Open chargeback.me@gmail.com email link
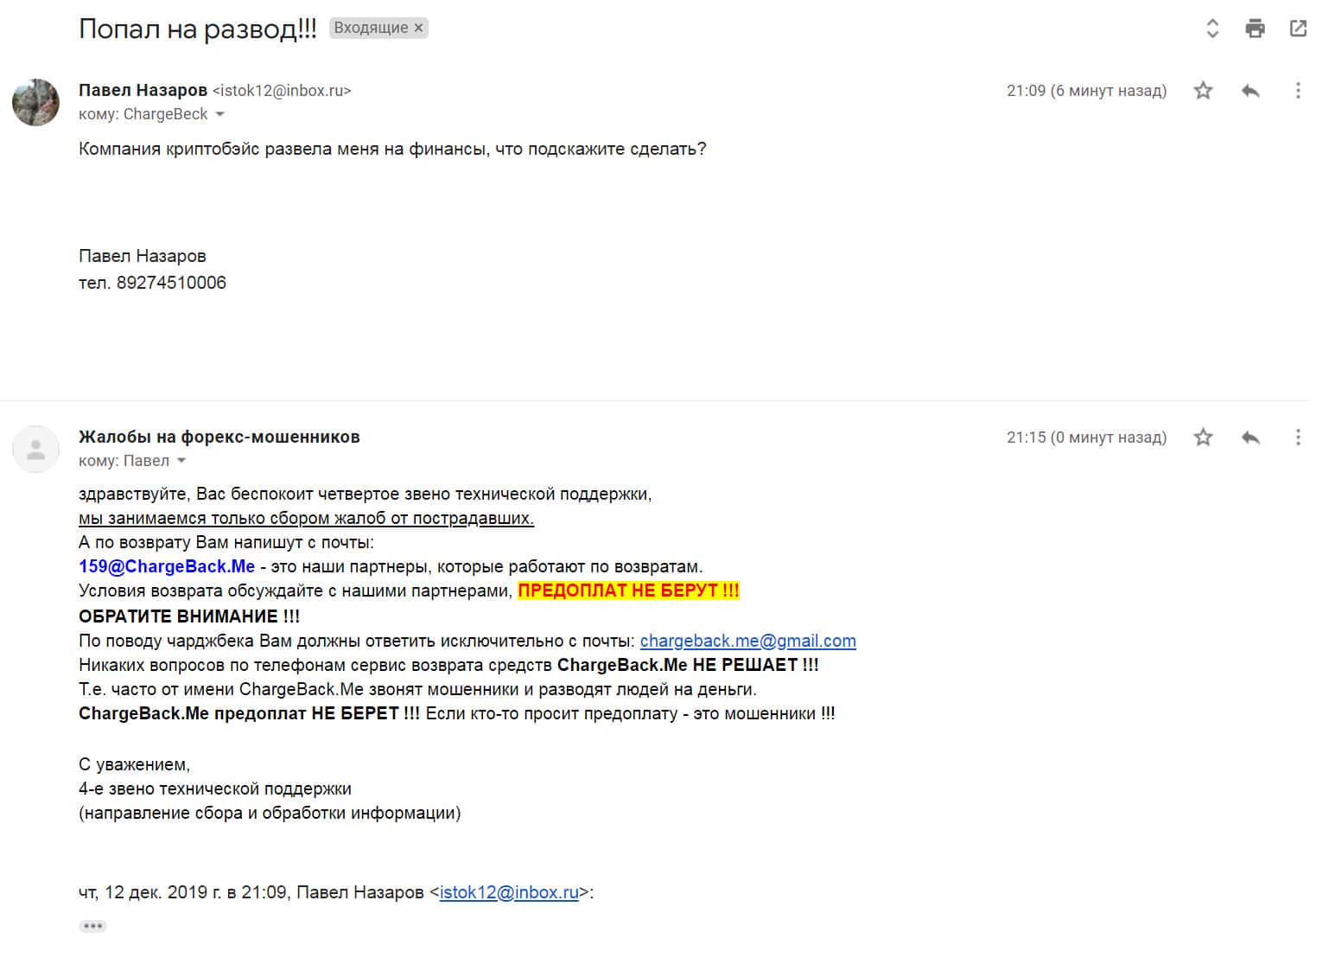This screenshot has height=977, width=1329. point(747,641)
